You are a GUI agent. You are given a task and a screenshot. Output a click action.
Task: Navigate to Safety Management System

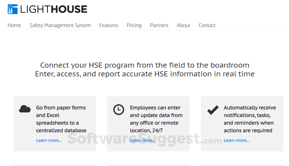(60, 25)
